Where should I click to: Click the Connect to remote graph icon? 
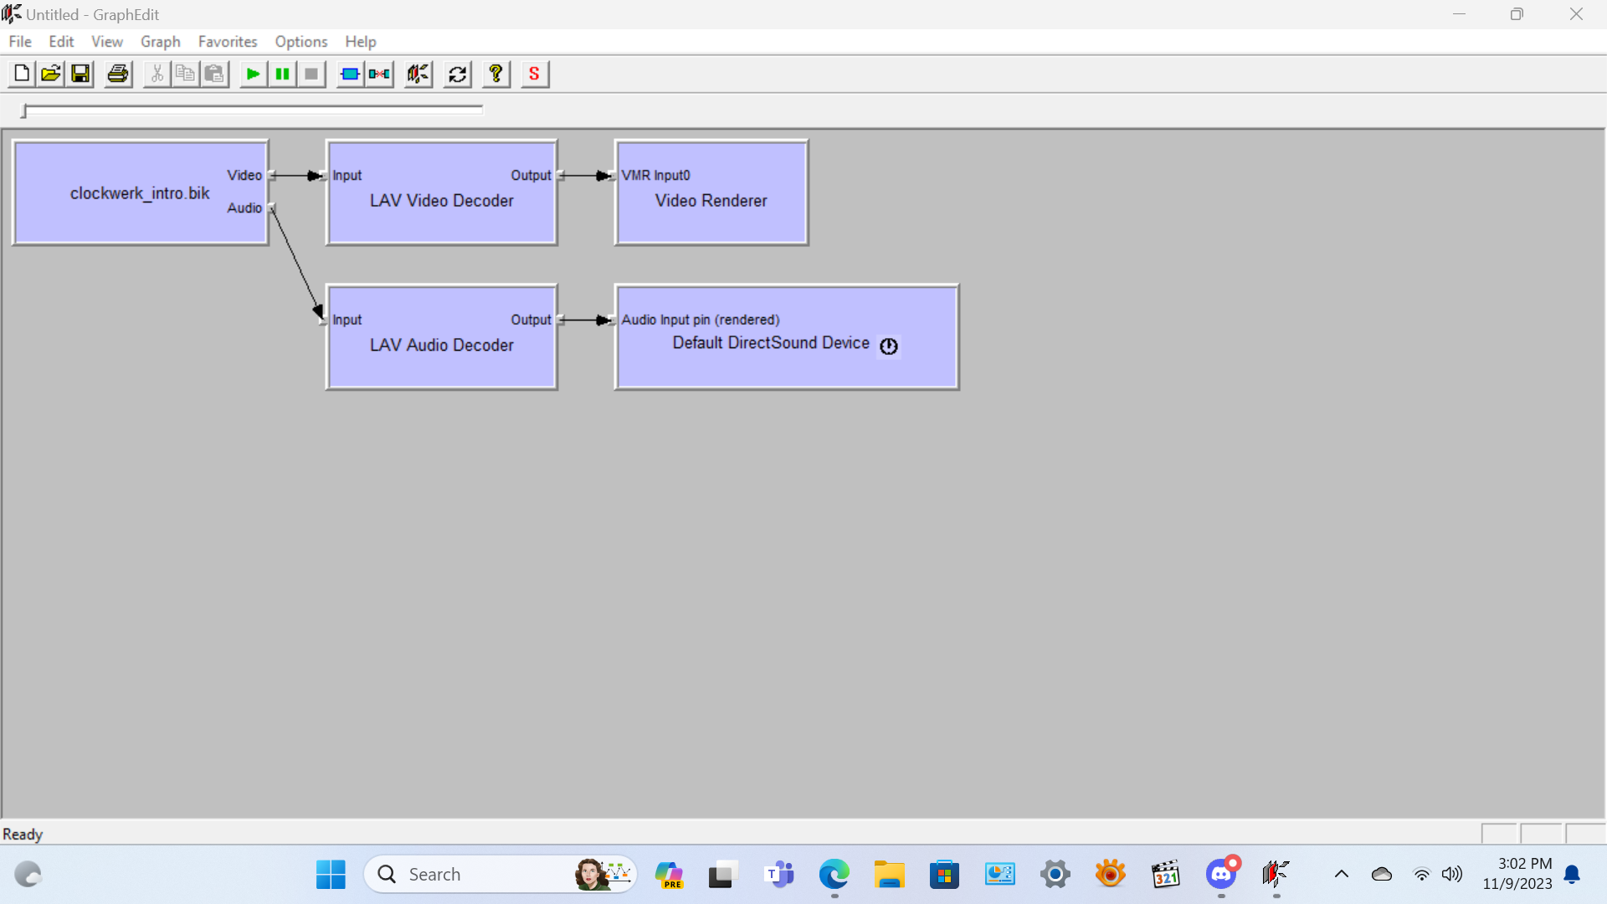point(418,74)
